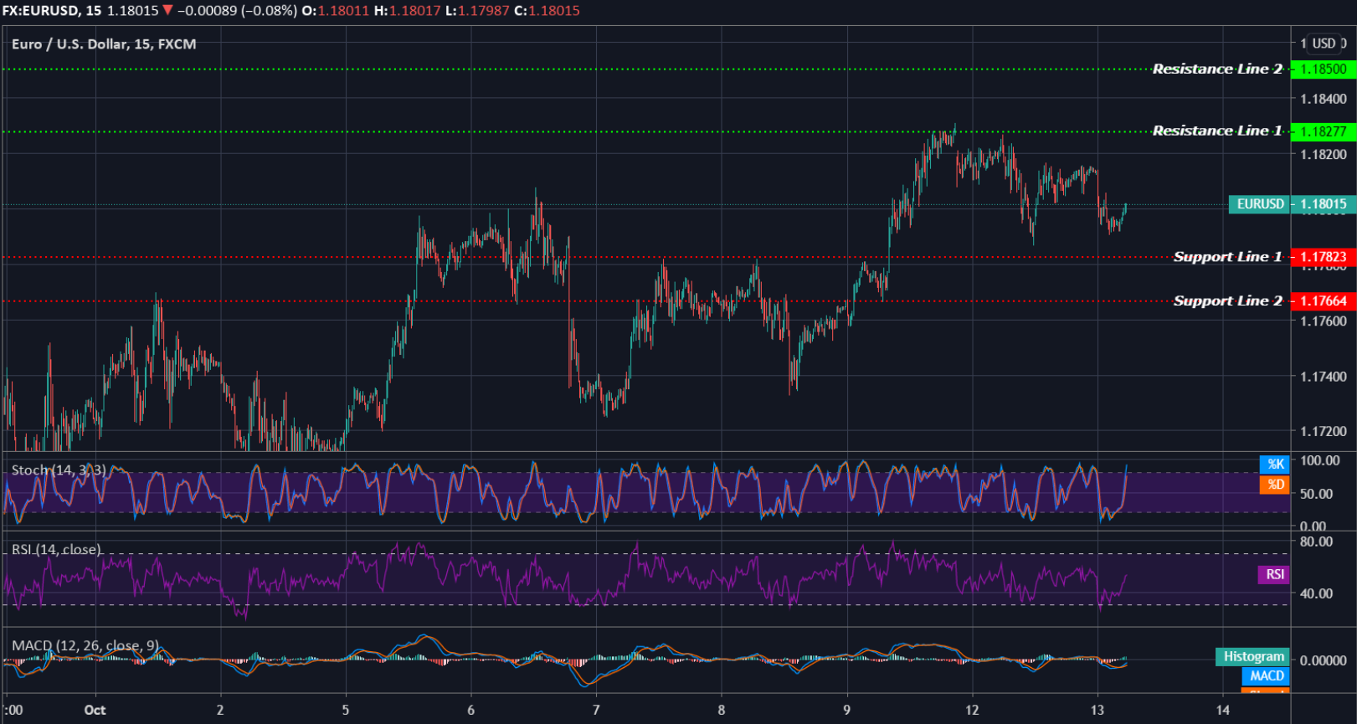Screen dimensions: 1357x724
Task: Click the 1.18400 price axis value
Action: [1324, 99]
